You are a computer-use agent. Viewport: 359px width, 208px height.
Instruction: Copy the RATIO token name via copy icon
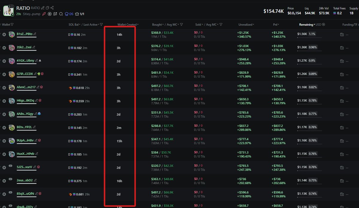click(48, 8)
